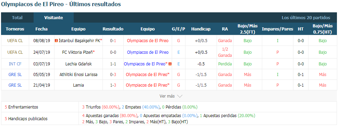Open the Athlitiki Enosi Larissa team link
The width and height of the screenshot is (339, 126).
[78, 75]
